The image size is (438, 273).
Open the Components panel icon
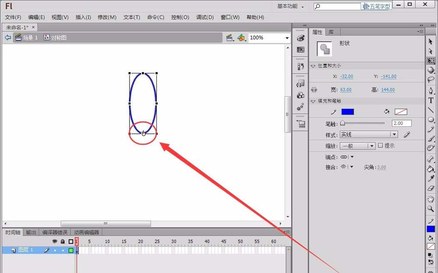(x=300, y=95)
